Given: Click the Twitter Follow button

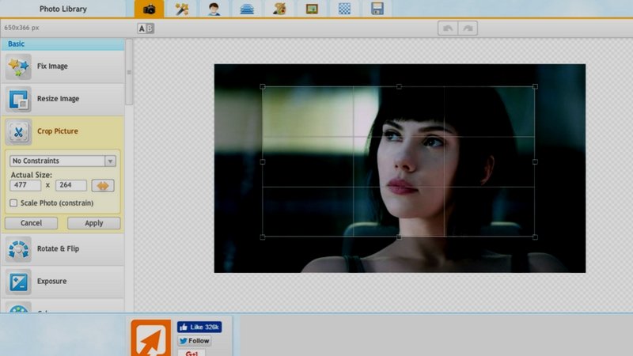Looking at the screenshot, I should tap(195, 341).
